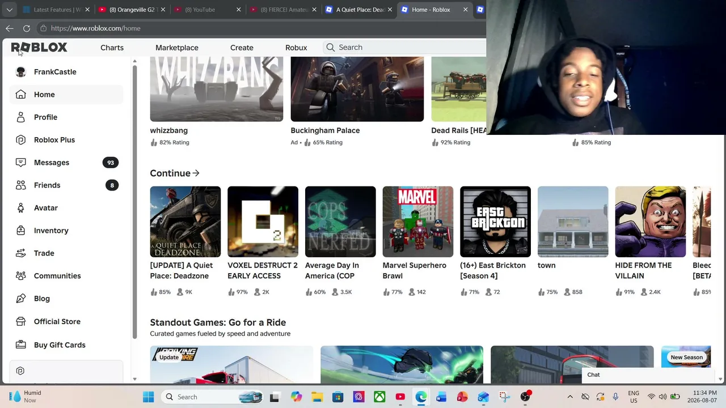
Task: Reload the Roblox page
Action: (x=27, y=28)
